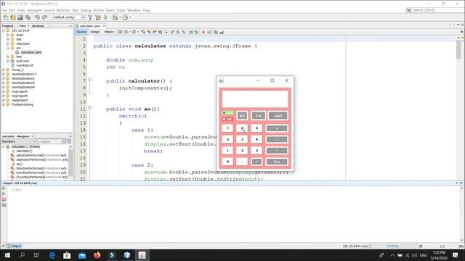Close the calculator - Navigator panel tab
Image resolution: width=465 pixels, height=261 pixels.
pos(32,136)
